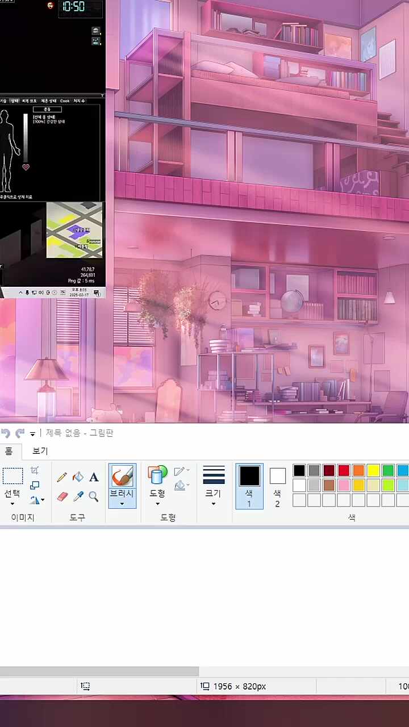Screen dimensions: 409x727
Task: Click the 크기 line thickness icon
Action: 214,475
